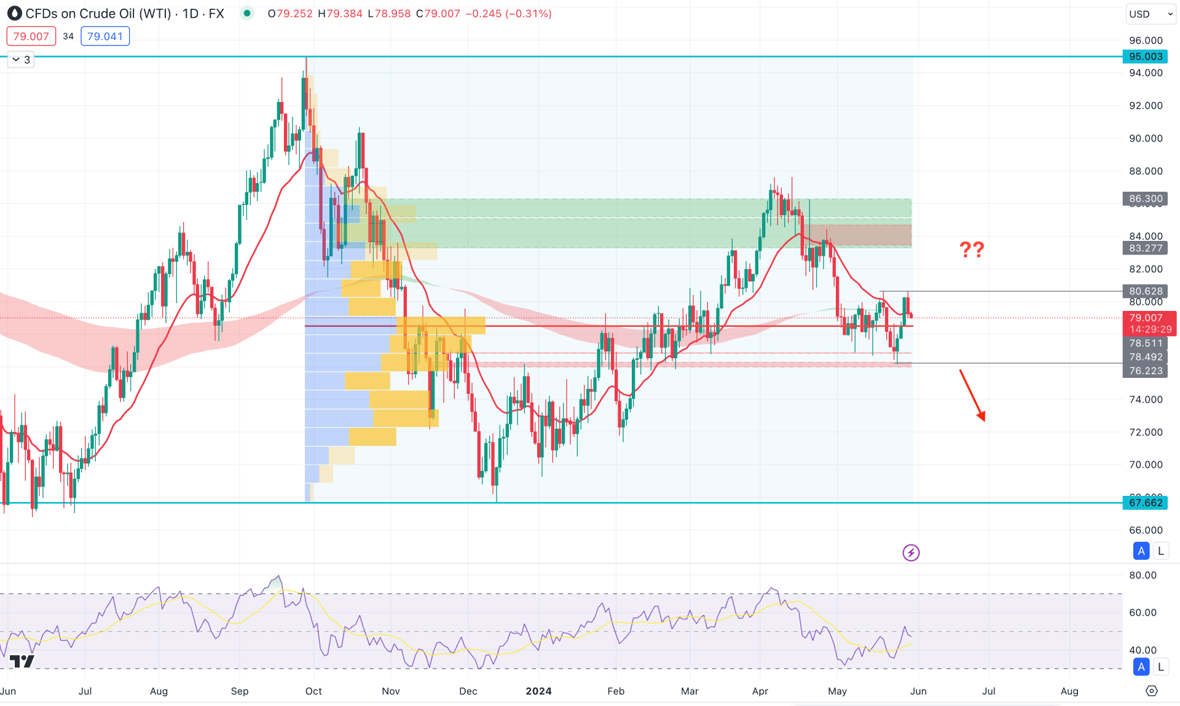Click the buy price 79.041 button
1180x706 pixels.
tap(105, 36)
